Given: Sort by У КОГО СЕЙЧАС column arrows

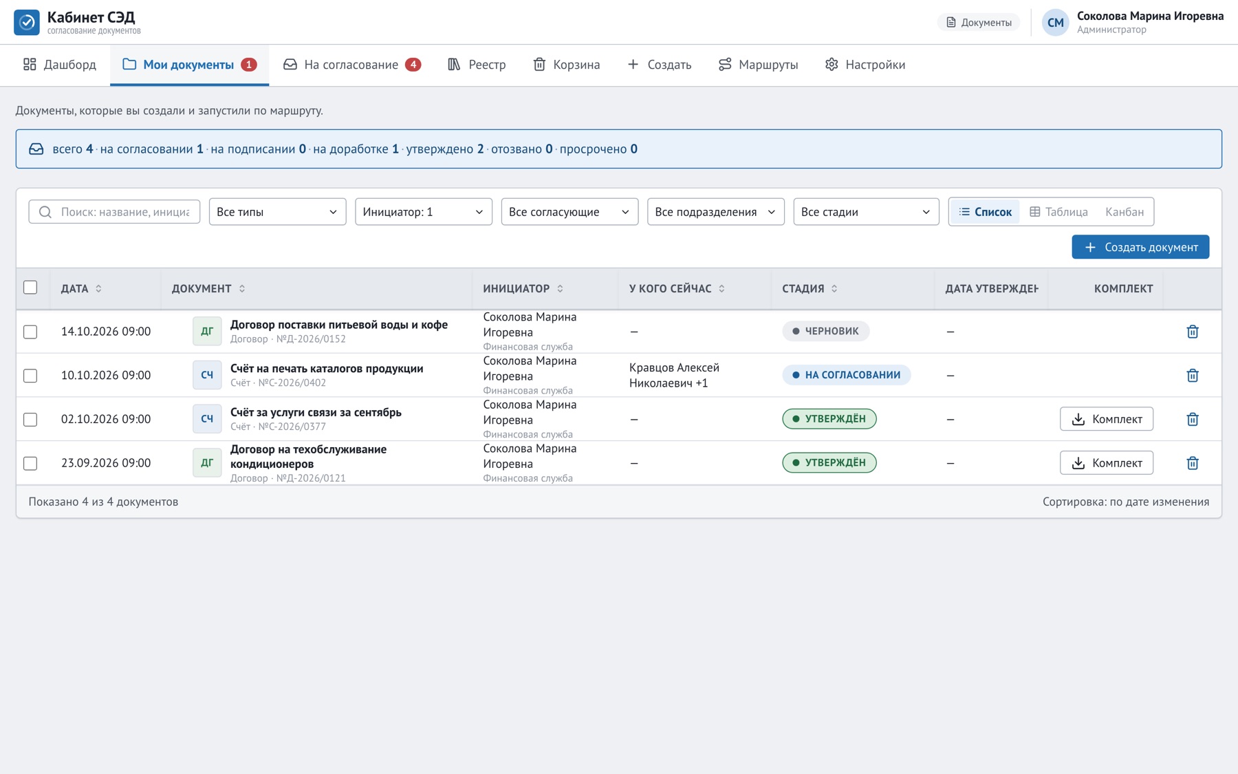Looking at the screenshot, I should [x=722, y=289].
